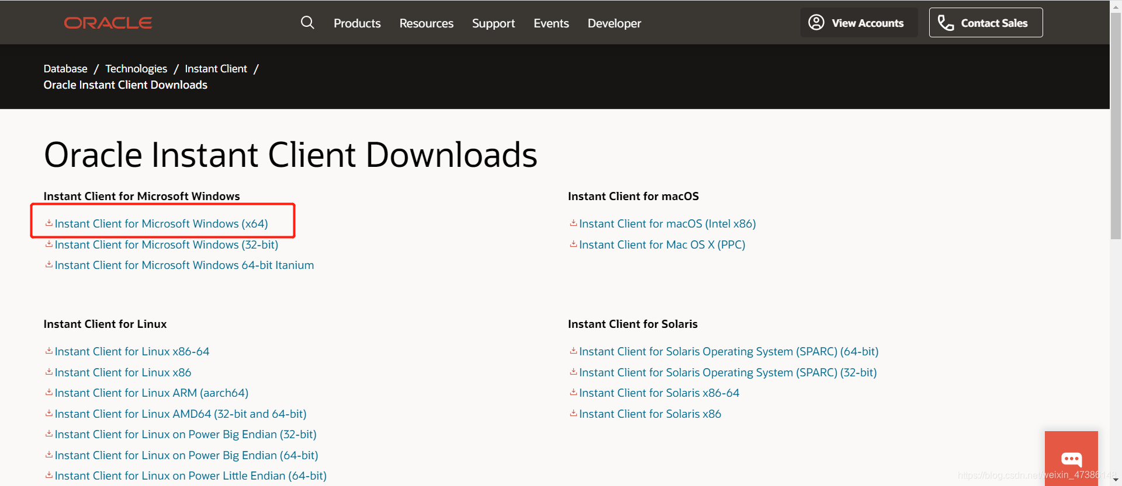Open the Developer menu
The image size is (1122, 486).
[x=614, y=23]
